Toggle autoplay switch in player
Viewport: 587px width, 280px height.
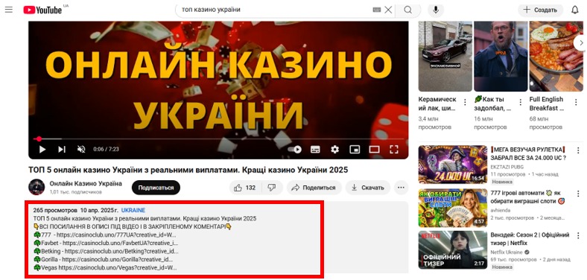[295, 150]
